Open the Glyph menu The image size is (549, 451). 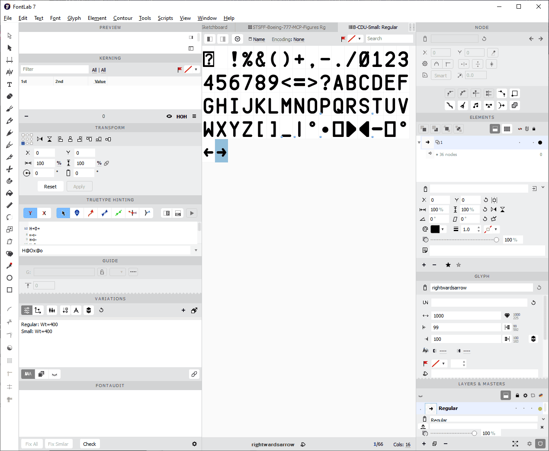(74, 18)
